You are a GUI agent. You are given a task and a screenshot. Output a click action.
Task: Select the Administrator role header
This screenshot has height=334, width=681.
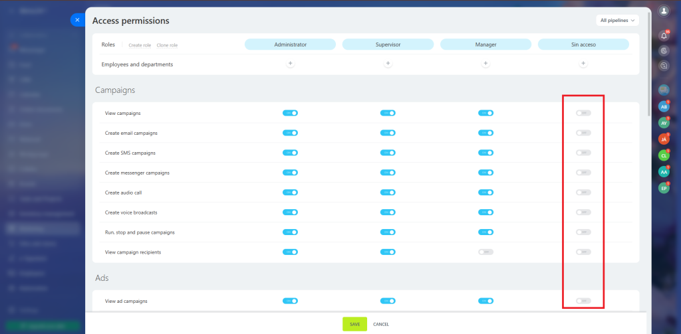coord(290,44)
